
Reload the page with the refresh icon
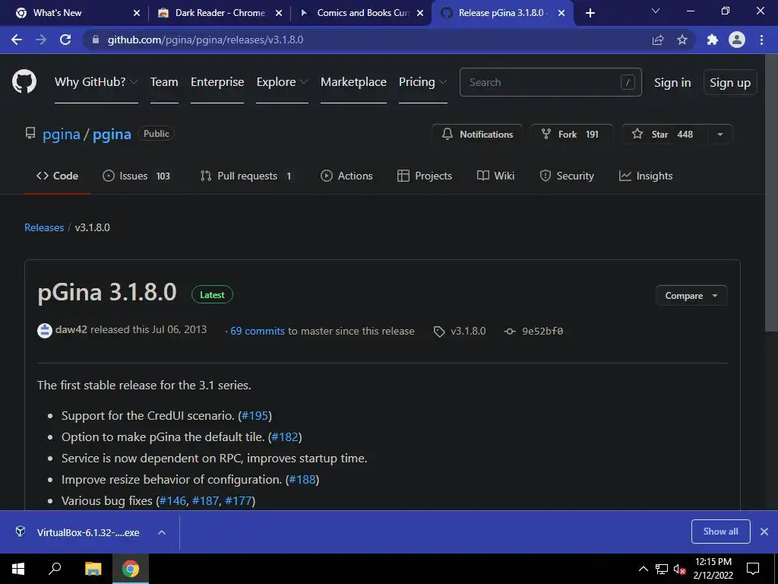(x=65, y=40)
